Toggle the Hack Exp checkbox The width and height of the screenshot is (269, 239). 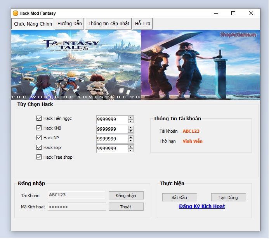point(39,147)
